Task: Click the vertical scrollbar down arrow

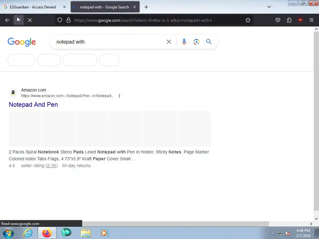Action: coord(316,219)
